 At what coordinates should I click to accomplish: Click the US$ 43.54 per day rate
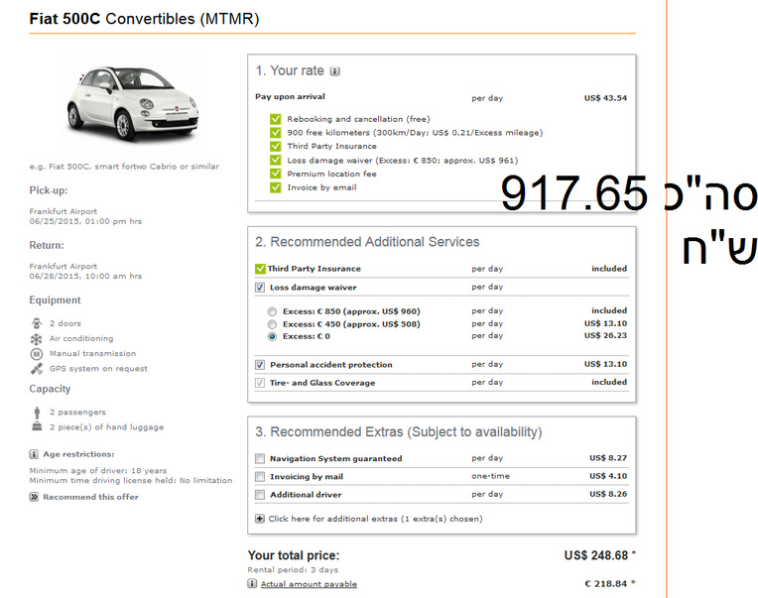(605, 98)
